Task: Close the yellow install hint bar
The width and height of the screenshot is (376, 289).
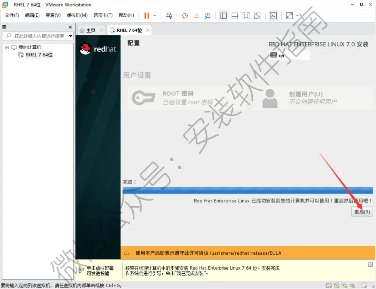Action: pyautogui.click(x=370, y=264)
